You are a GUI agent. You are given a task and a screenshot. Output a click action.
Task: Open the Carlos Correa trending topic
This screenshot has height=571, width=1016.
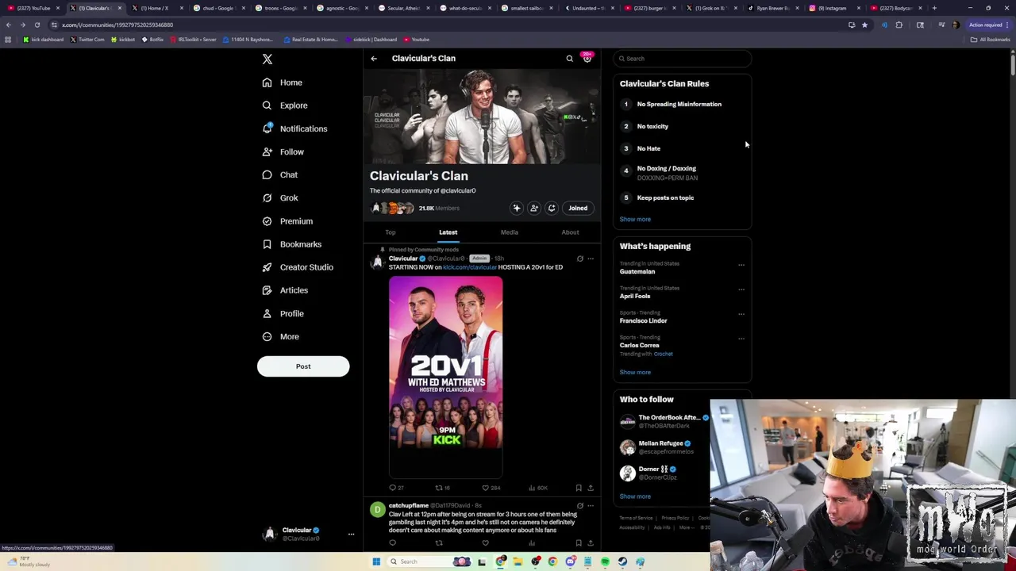tap(640, 345)
